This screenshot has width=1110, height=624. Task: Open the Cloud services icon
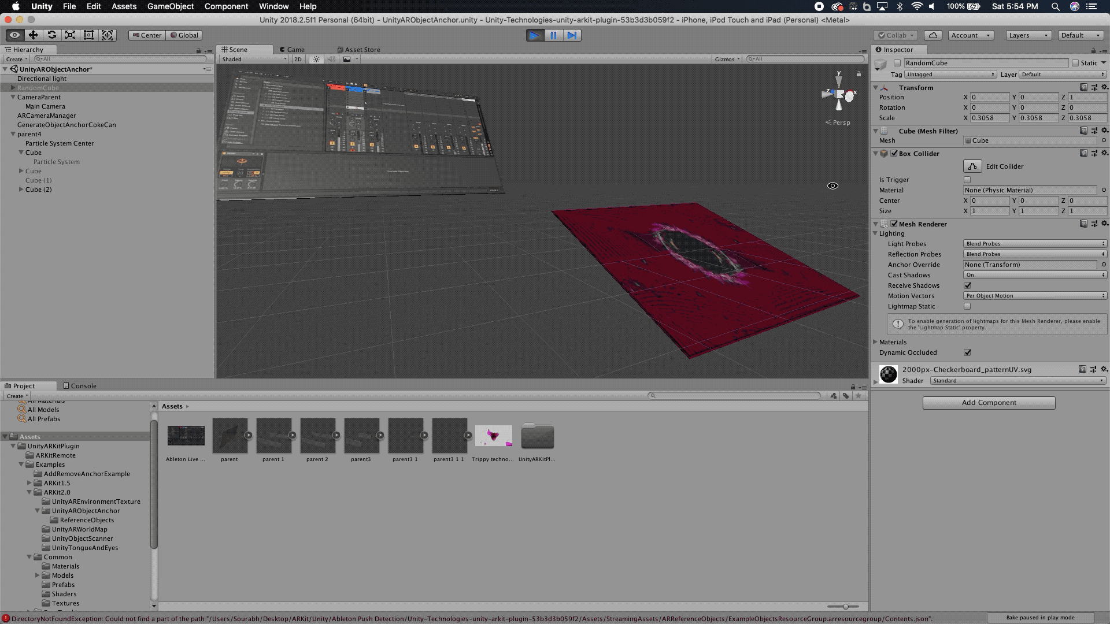933,35
